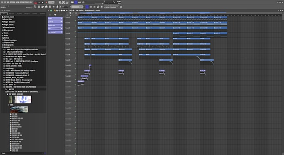
Task: Click the Stop button in transport panel
Action: click(x=43, y=3)
